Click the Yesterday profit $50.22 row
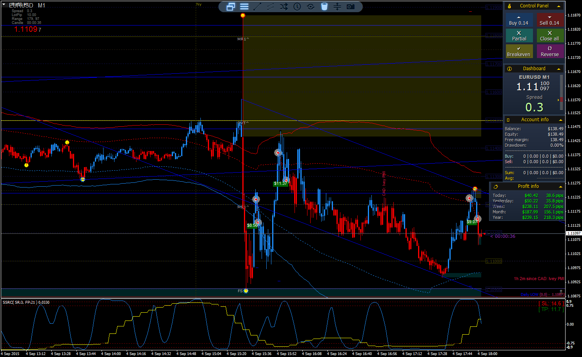The height and width of the screenshot is (357, 582). [x=528, y=201]
